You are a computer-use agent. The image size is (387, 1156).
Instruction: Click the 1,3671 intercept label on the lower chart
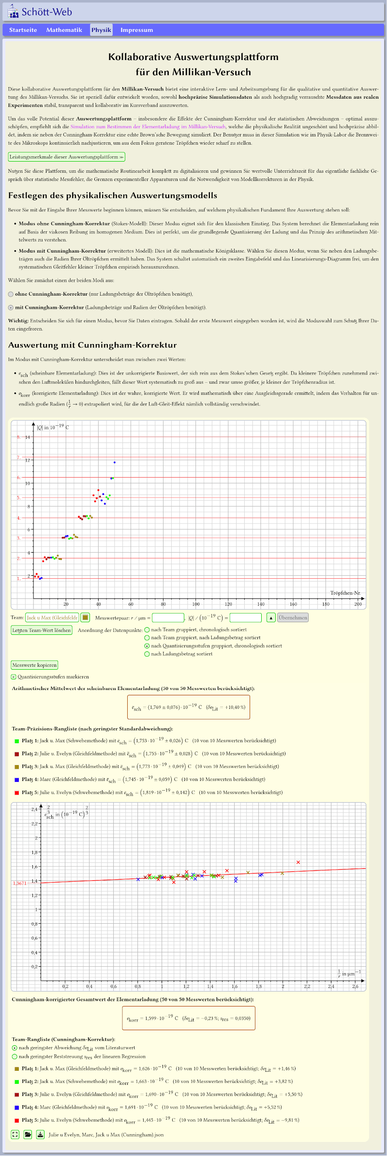20,884
